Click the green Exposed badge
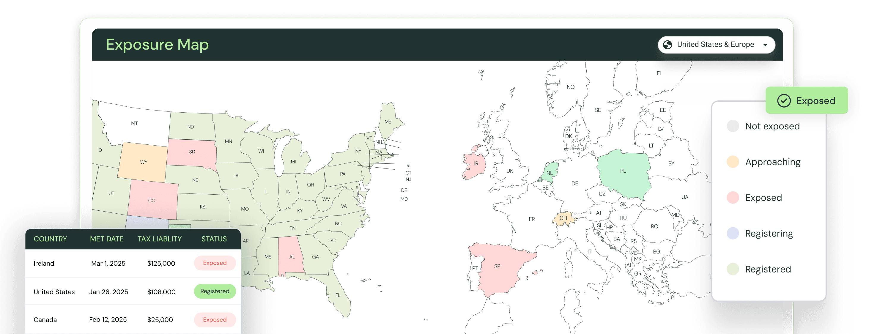869x334 pixels. tap(806, 100)
